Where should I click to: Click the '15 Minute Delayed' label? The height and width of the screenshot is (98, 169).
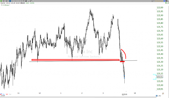(159, 1)
